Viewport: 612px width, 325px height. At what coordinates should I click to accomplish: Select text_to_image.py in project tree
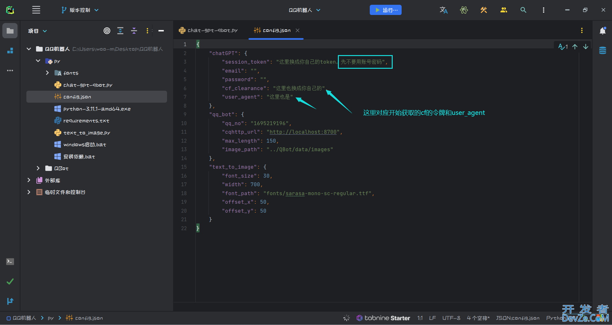click(87, 133)
